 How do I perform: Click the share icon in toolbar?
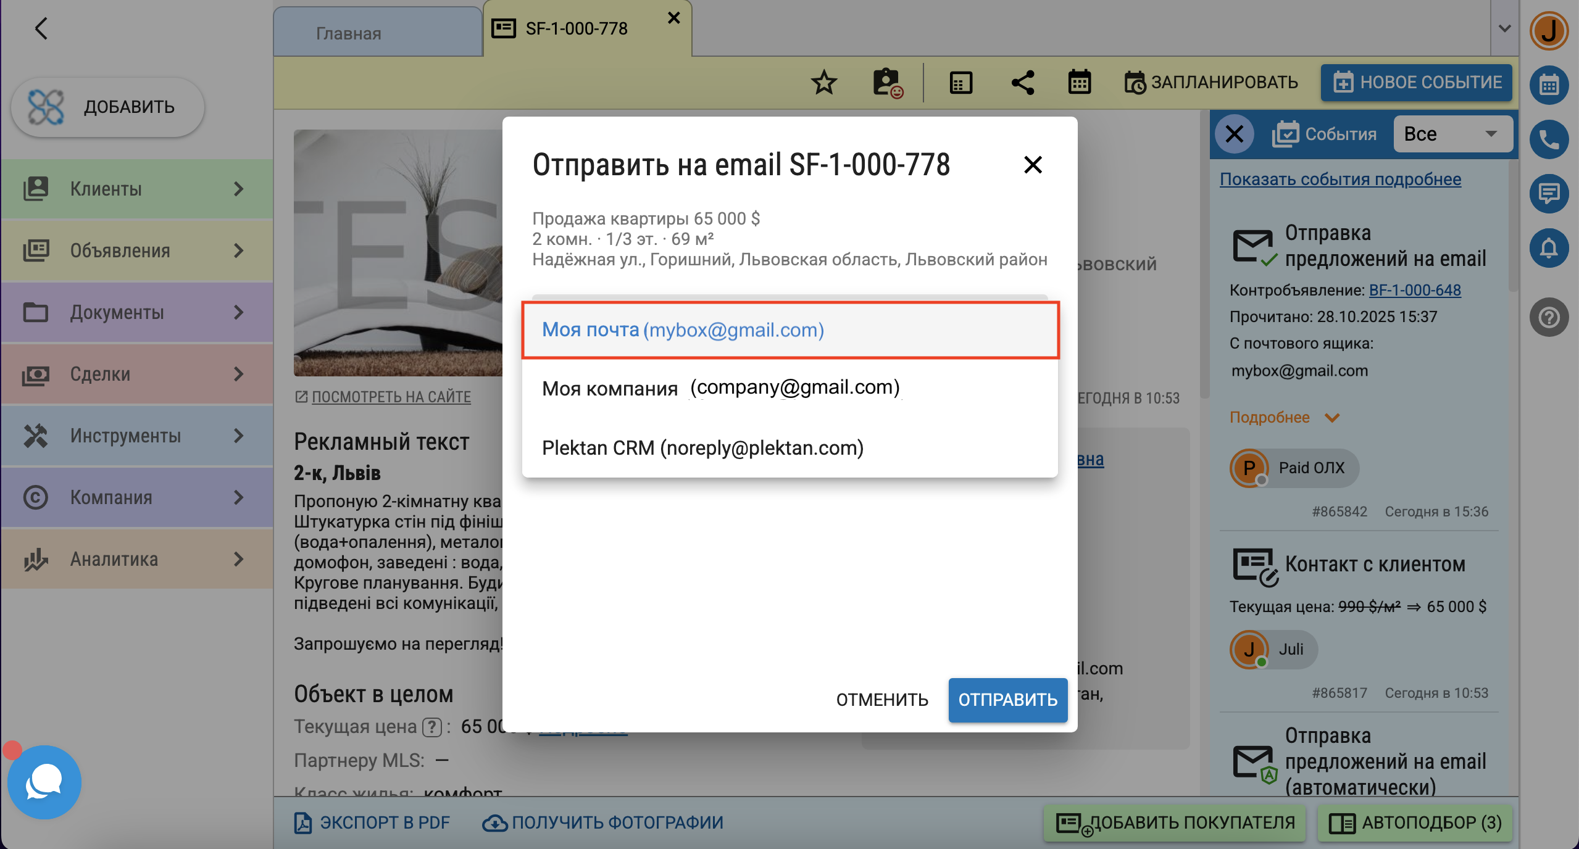[x=1022, y=83]
